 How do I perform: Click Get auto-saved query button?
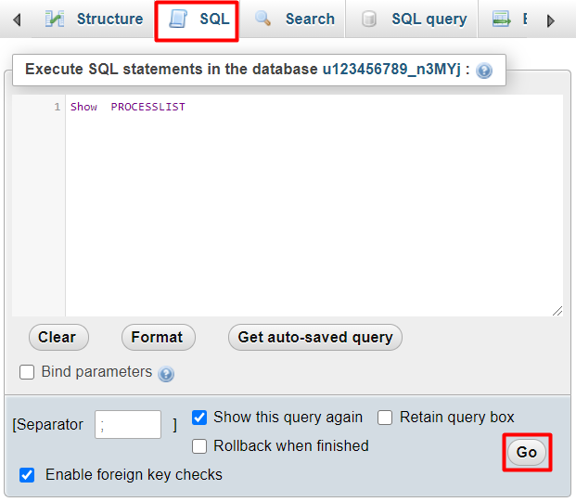click(314, 338)
